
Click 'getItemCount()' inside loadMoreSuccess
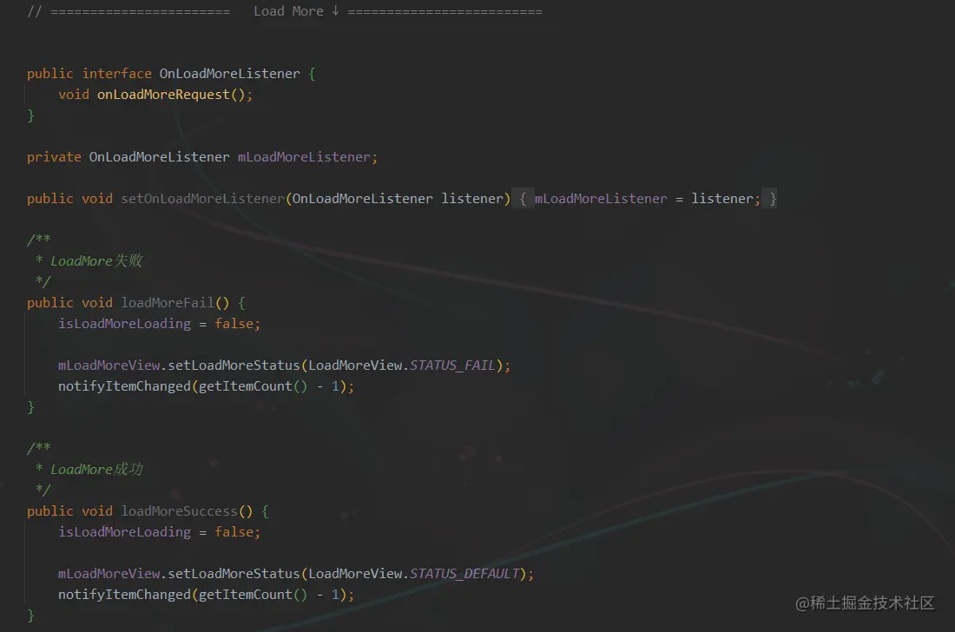[254, 595]
